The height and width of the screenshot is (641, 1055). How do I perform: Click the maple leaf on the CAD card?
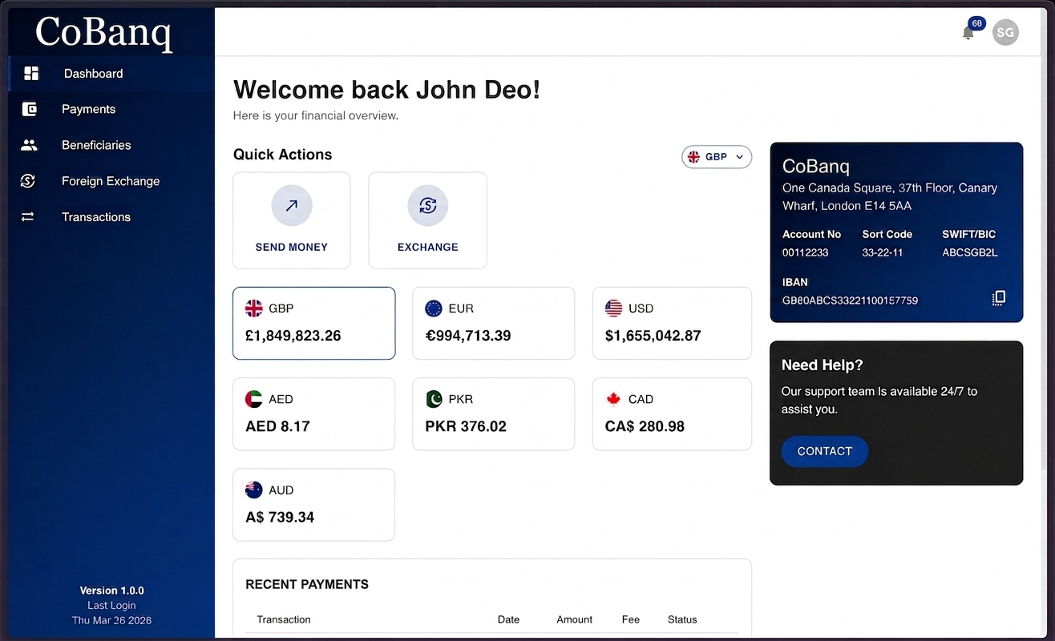[614, 399]
